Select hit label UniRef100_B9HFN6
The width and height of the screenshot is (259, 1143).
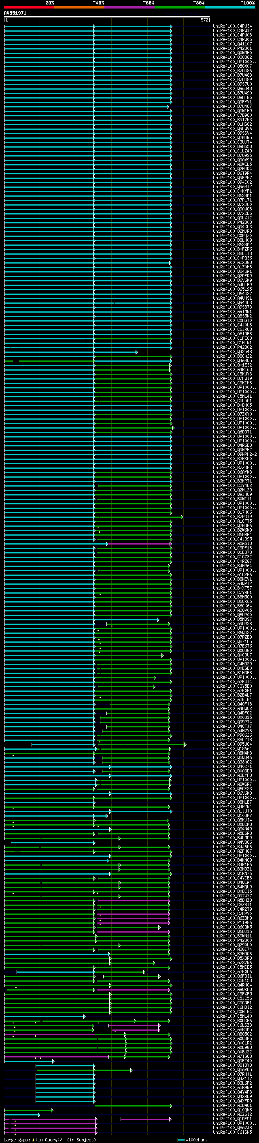(x=232, y=98)
